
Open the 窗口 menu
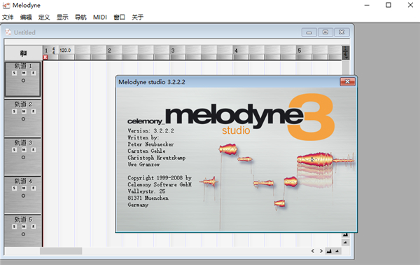point(119,17)
